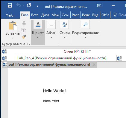Minimize the Word window
The height and width of the screenshot is (118, 126).
pyautogui.click(x=113, y=5)
